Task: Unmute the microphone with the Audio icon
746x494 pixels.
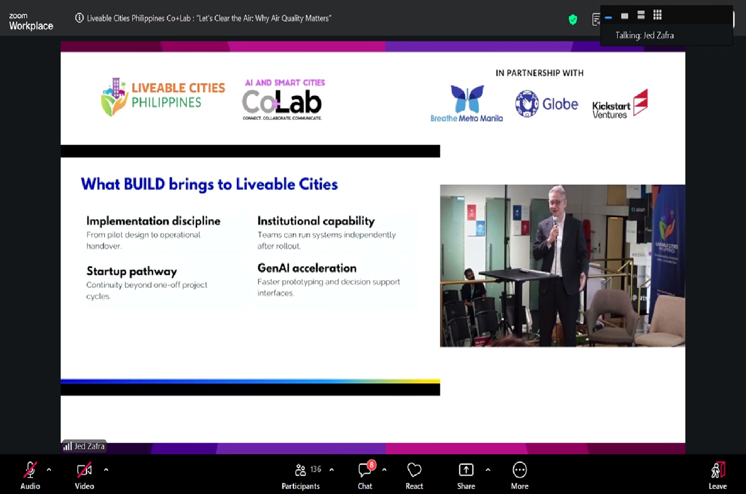Action: click(x=30, y=470)
